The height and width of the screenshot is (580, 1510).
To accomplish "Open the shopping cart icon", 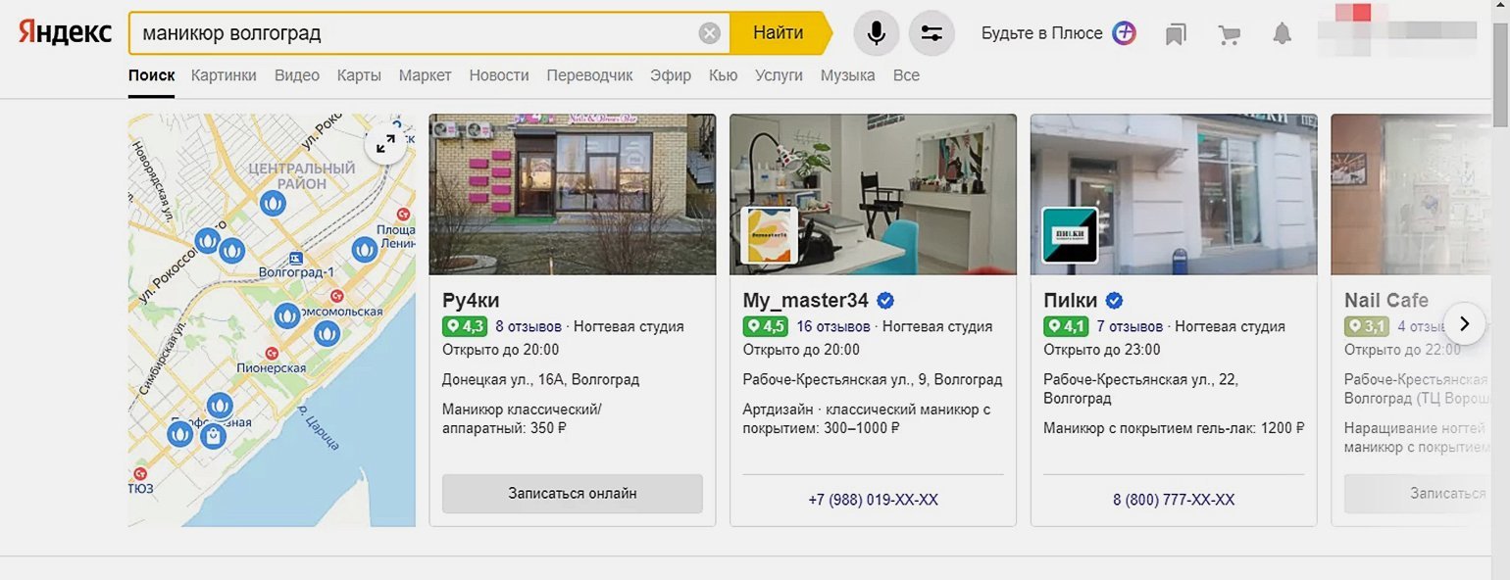I will point(1228,34).
